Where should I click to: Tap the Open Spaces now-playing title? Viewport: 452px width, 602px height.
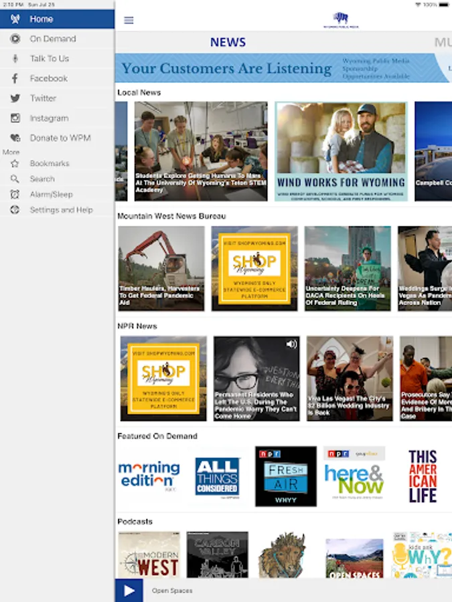(x=172, y=591)
